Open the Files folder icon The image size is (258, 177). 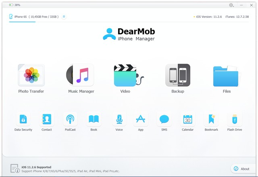pyautogui.click(x=227, y=75)
